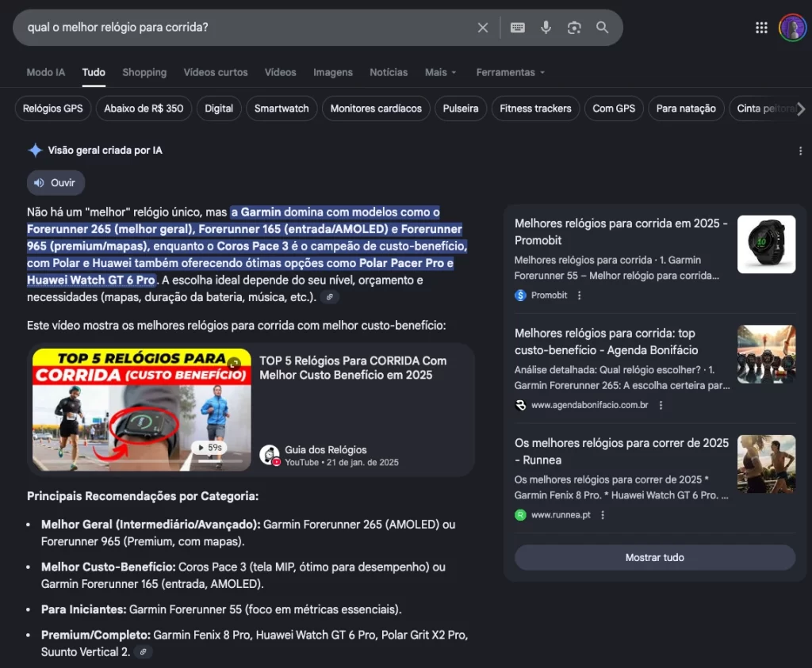Expand the Mais dropdown menu
Viewport: 812px width, 668px height.
click(440, 72)
